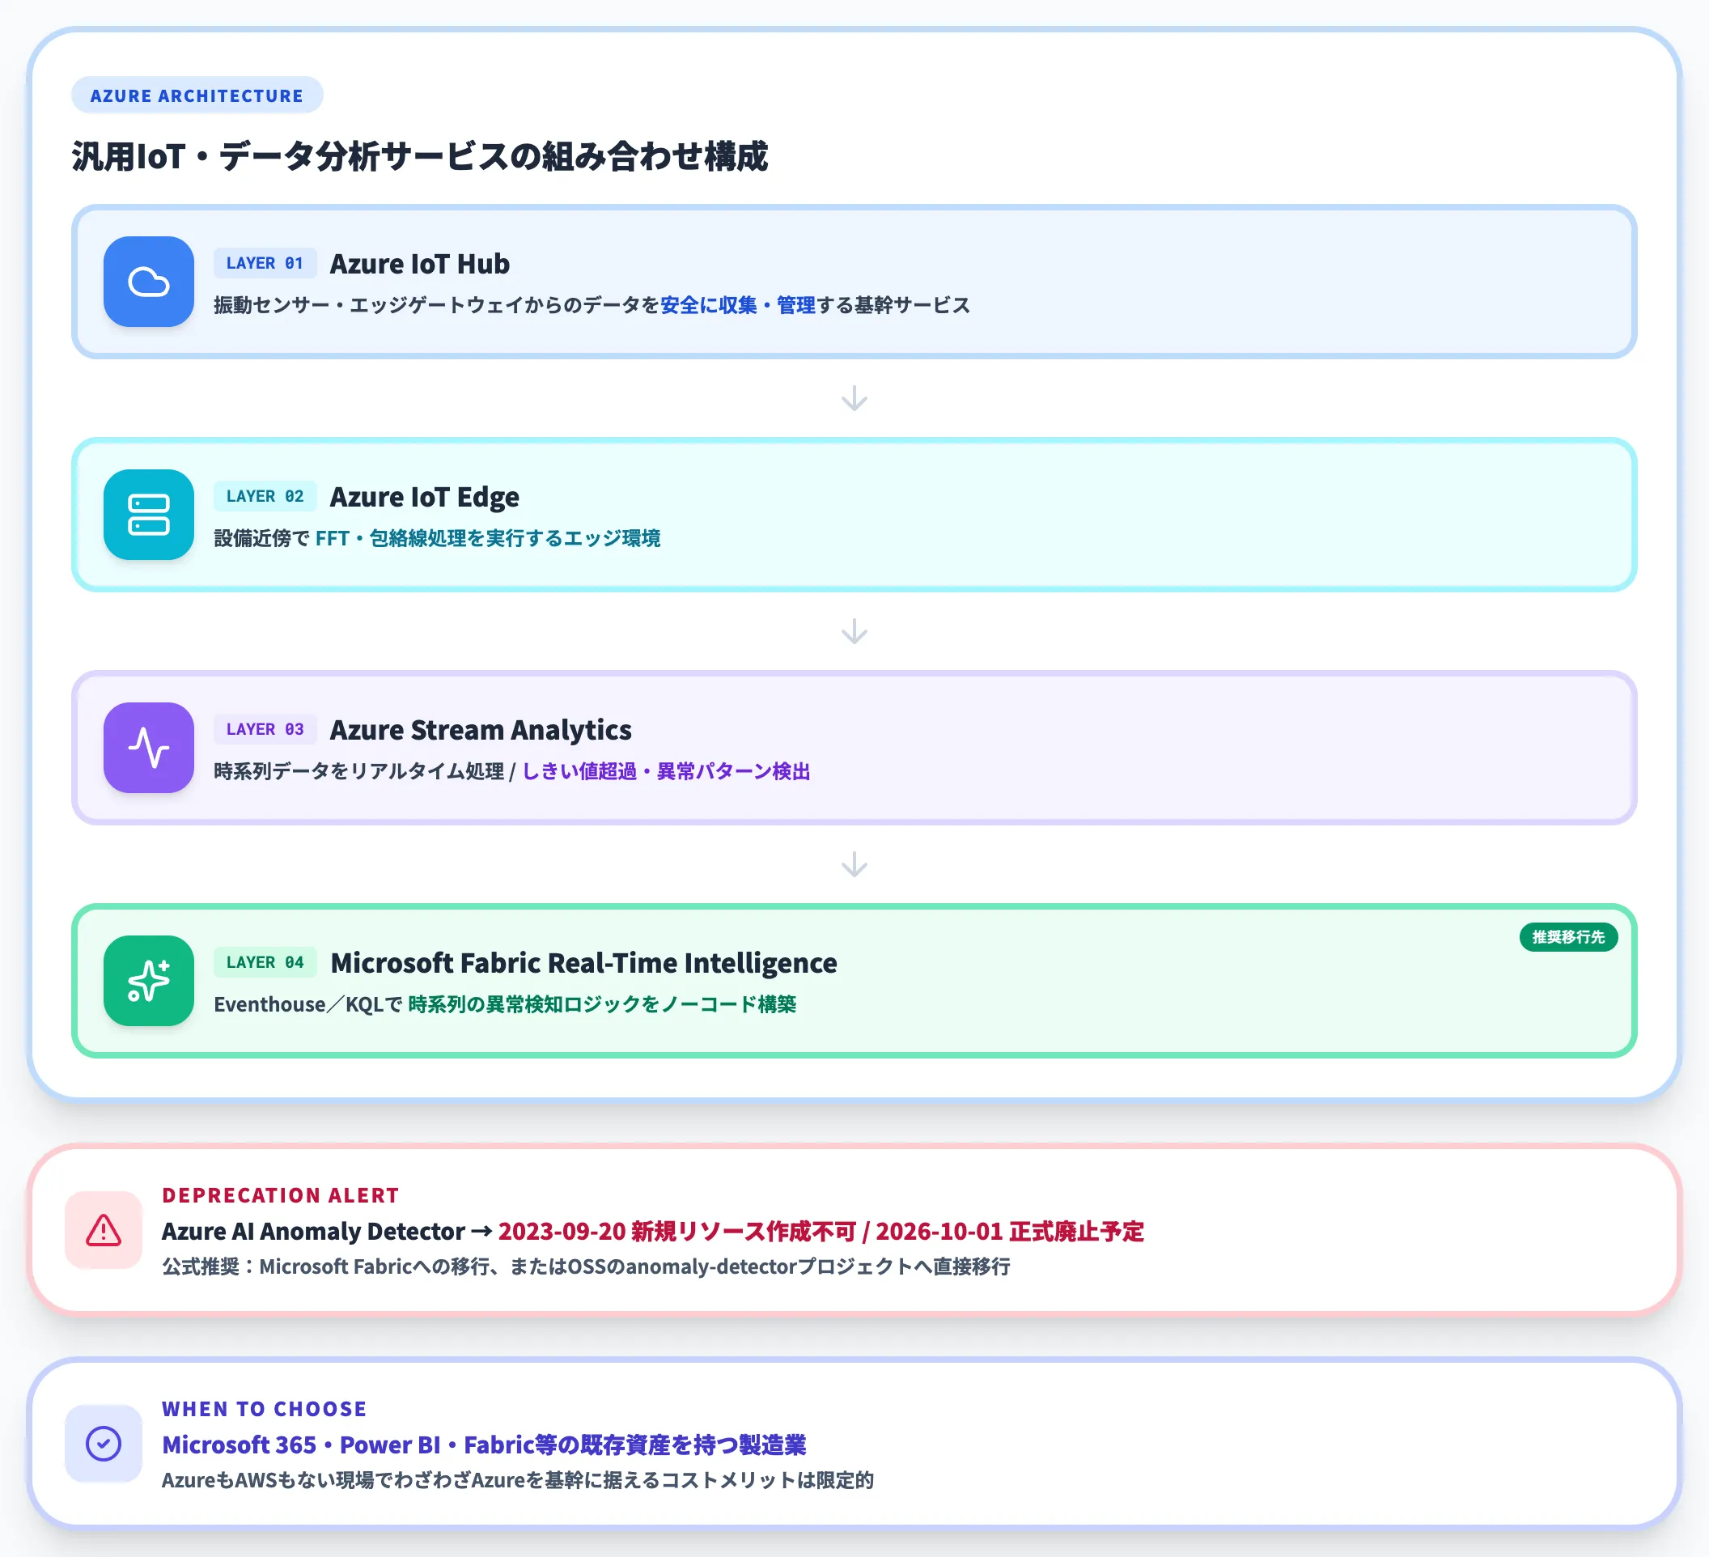Click the text FFT・包絡線処理を実行するエッジ環境
The image size is (1709, 1557).
click(x=487, y=538)
